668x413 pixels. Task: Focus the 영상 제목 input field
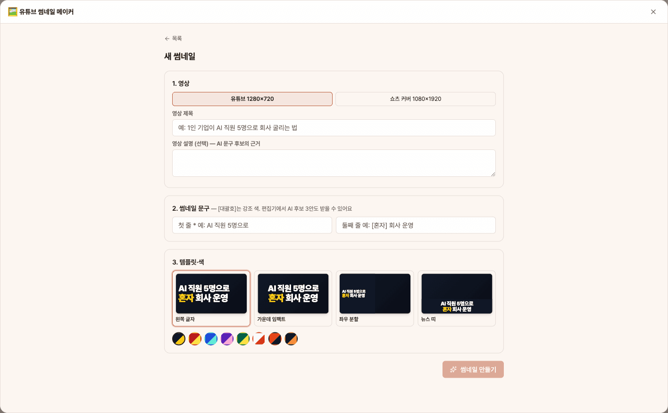(x=334, y=128)
